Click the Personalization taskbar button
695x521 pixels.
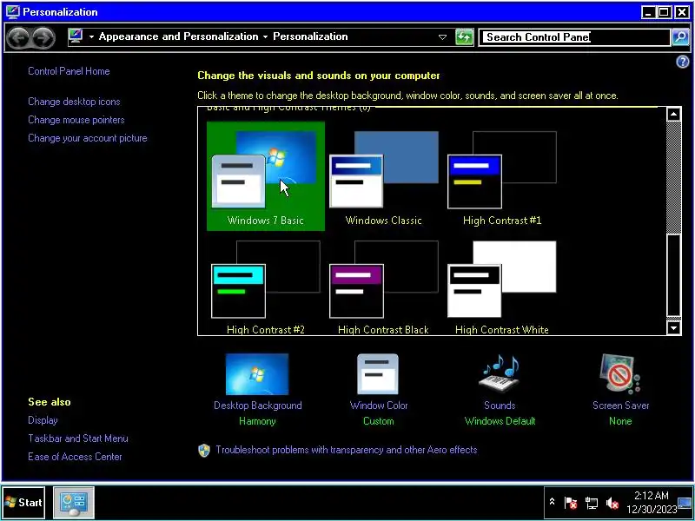point(74,503)
